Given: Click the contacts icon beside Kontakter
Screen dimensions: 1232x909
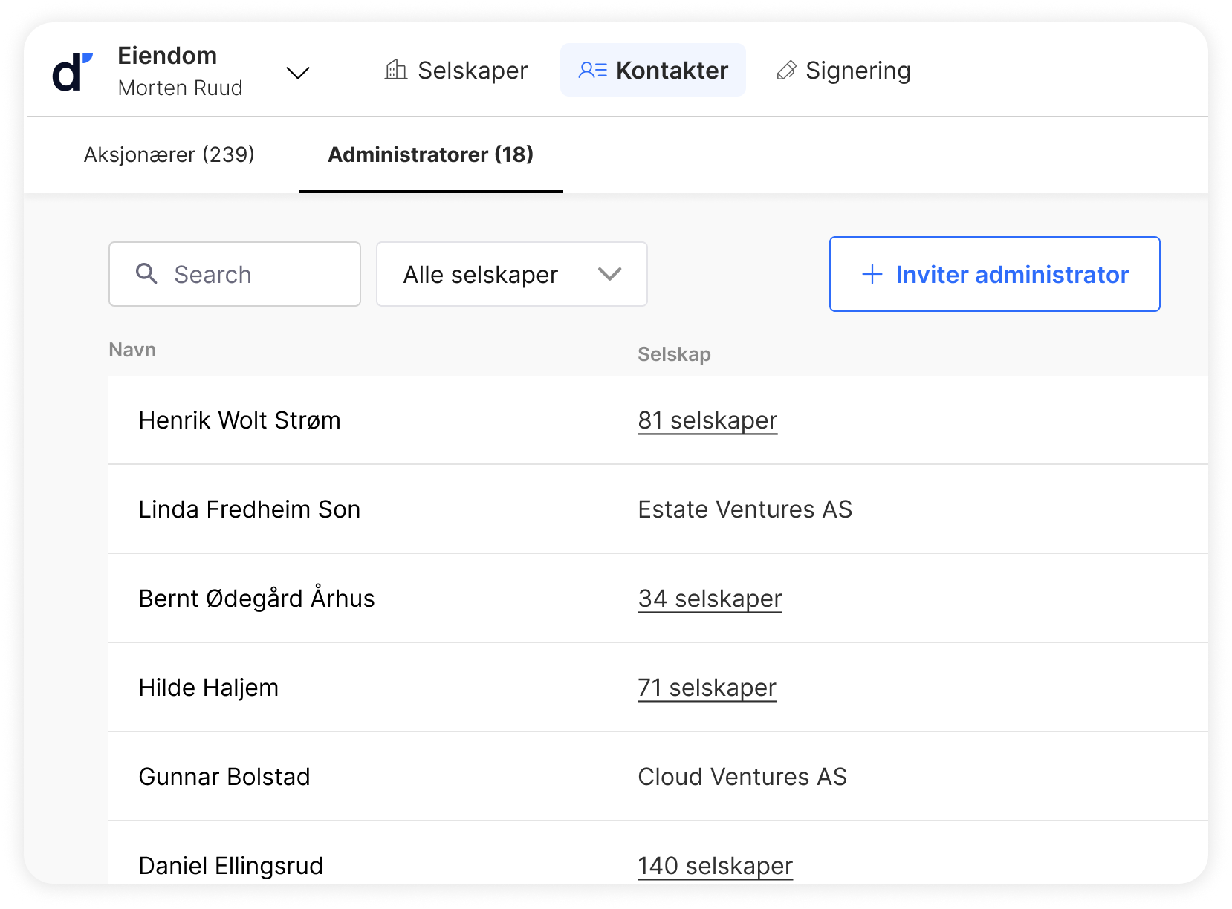Looking at the screenshot, I should (592, 71).
